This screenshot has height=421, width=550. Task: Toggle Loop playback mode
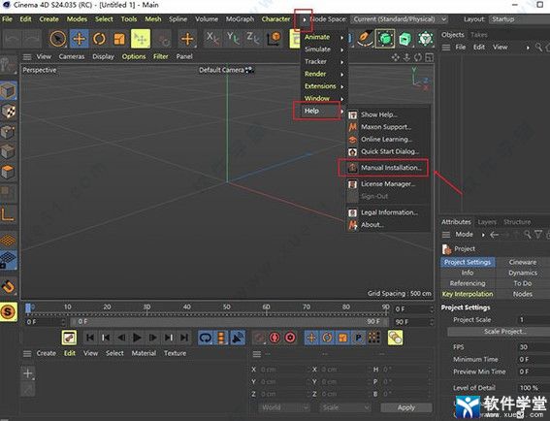point(206,338)
